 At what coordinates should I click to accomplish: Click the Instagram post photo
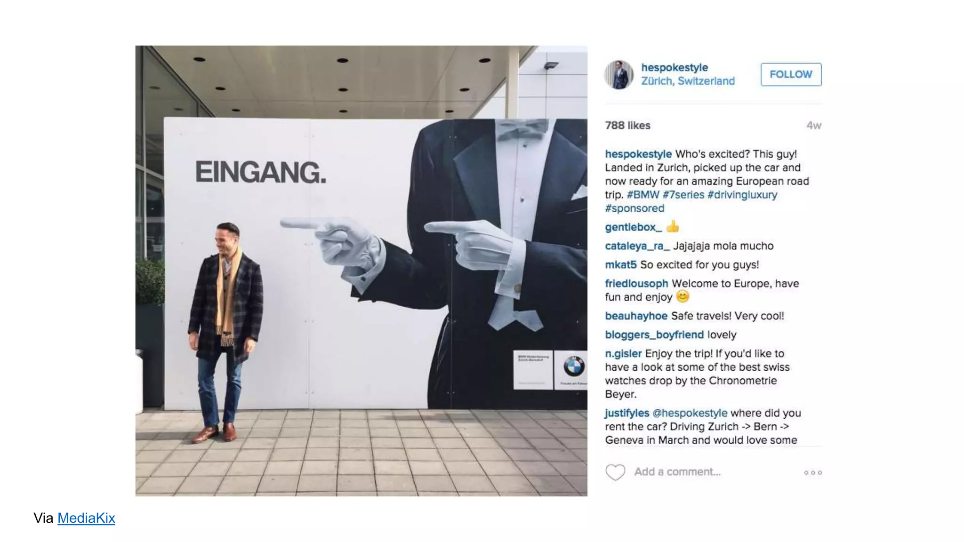tap(361, 271)
